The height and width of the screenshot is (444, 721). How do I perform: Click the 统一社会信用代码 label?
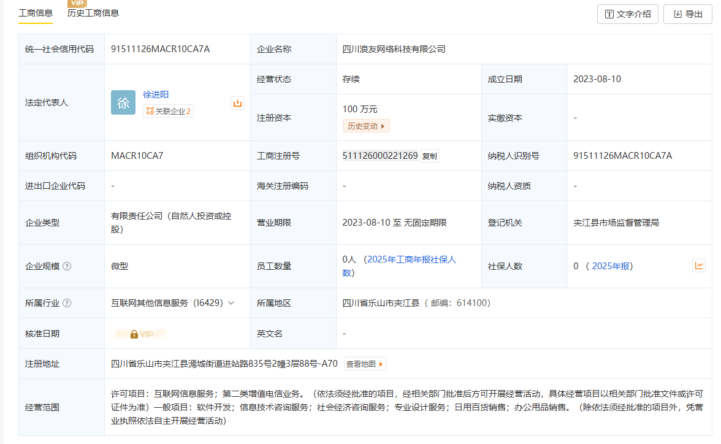[59, 49]
